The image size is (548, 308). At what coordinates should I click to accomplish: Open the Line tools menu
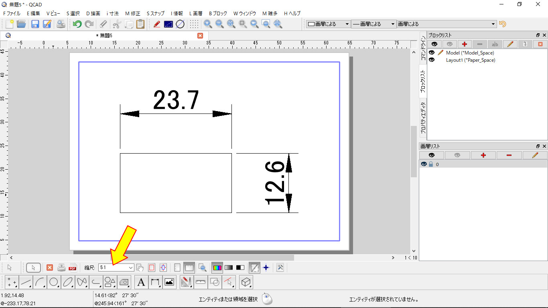click(26, 282)
